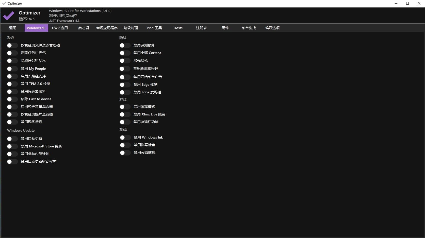Open the 菜单集成 tab

(x=249, y=28)
